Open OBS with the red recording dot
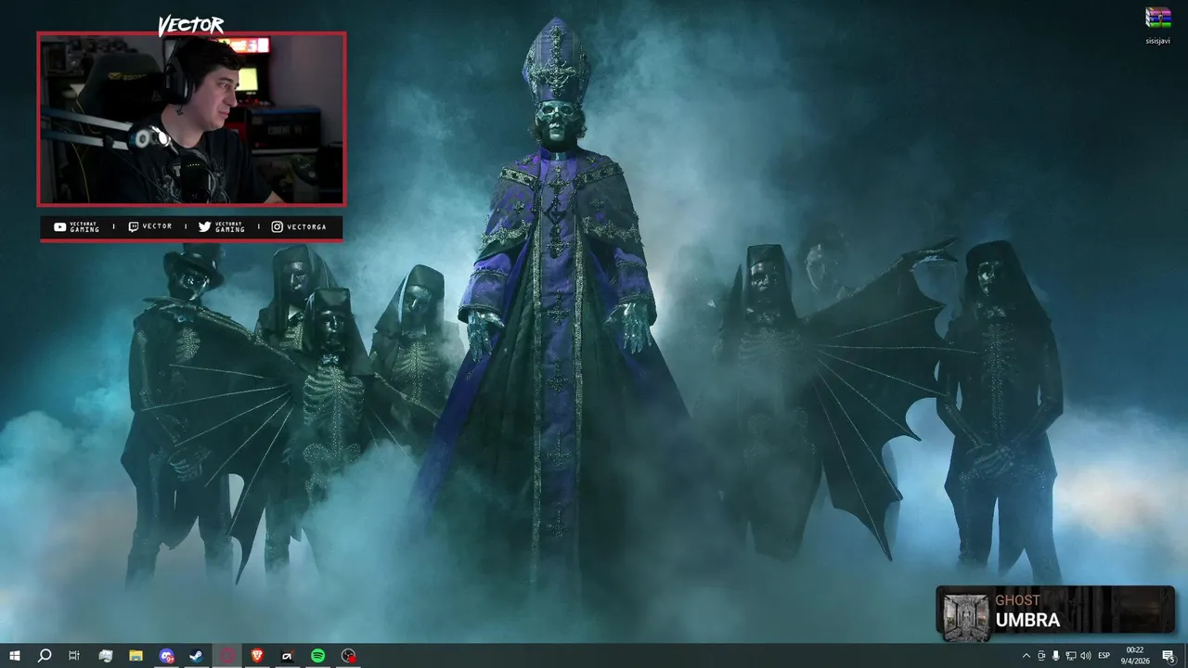The image size is (1188, 668). coord(348,656)
